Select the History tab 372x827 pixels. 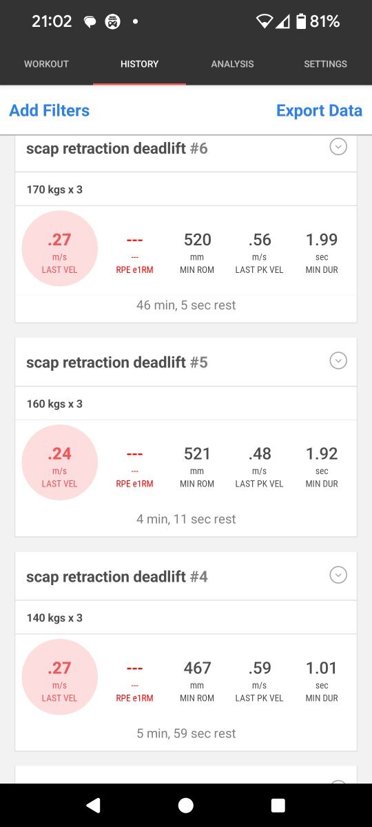pyautogui.click(x=139, y=64)
